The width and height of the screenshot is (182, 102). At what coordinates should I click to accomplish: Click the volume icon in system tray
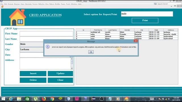(x=169, y=99)
